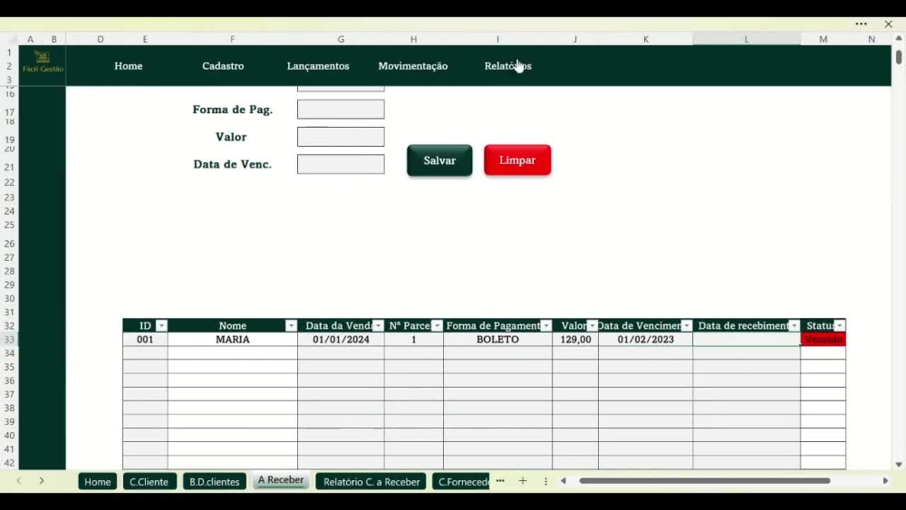
Task: Close the window with the X icon
Action: point(888,24)
